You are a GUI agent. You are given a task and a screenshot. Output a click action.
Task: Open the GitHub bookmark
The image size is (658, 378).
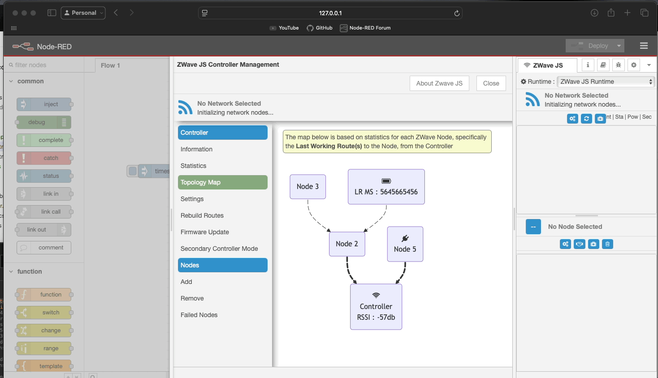[x=320, y=28]
